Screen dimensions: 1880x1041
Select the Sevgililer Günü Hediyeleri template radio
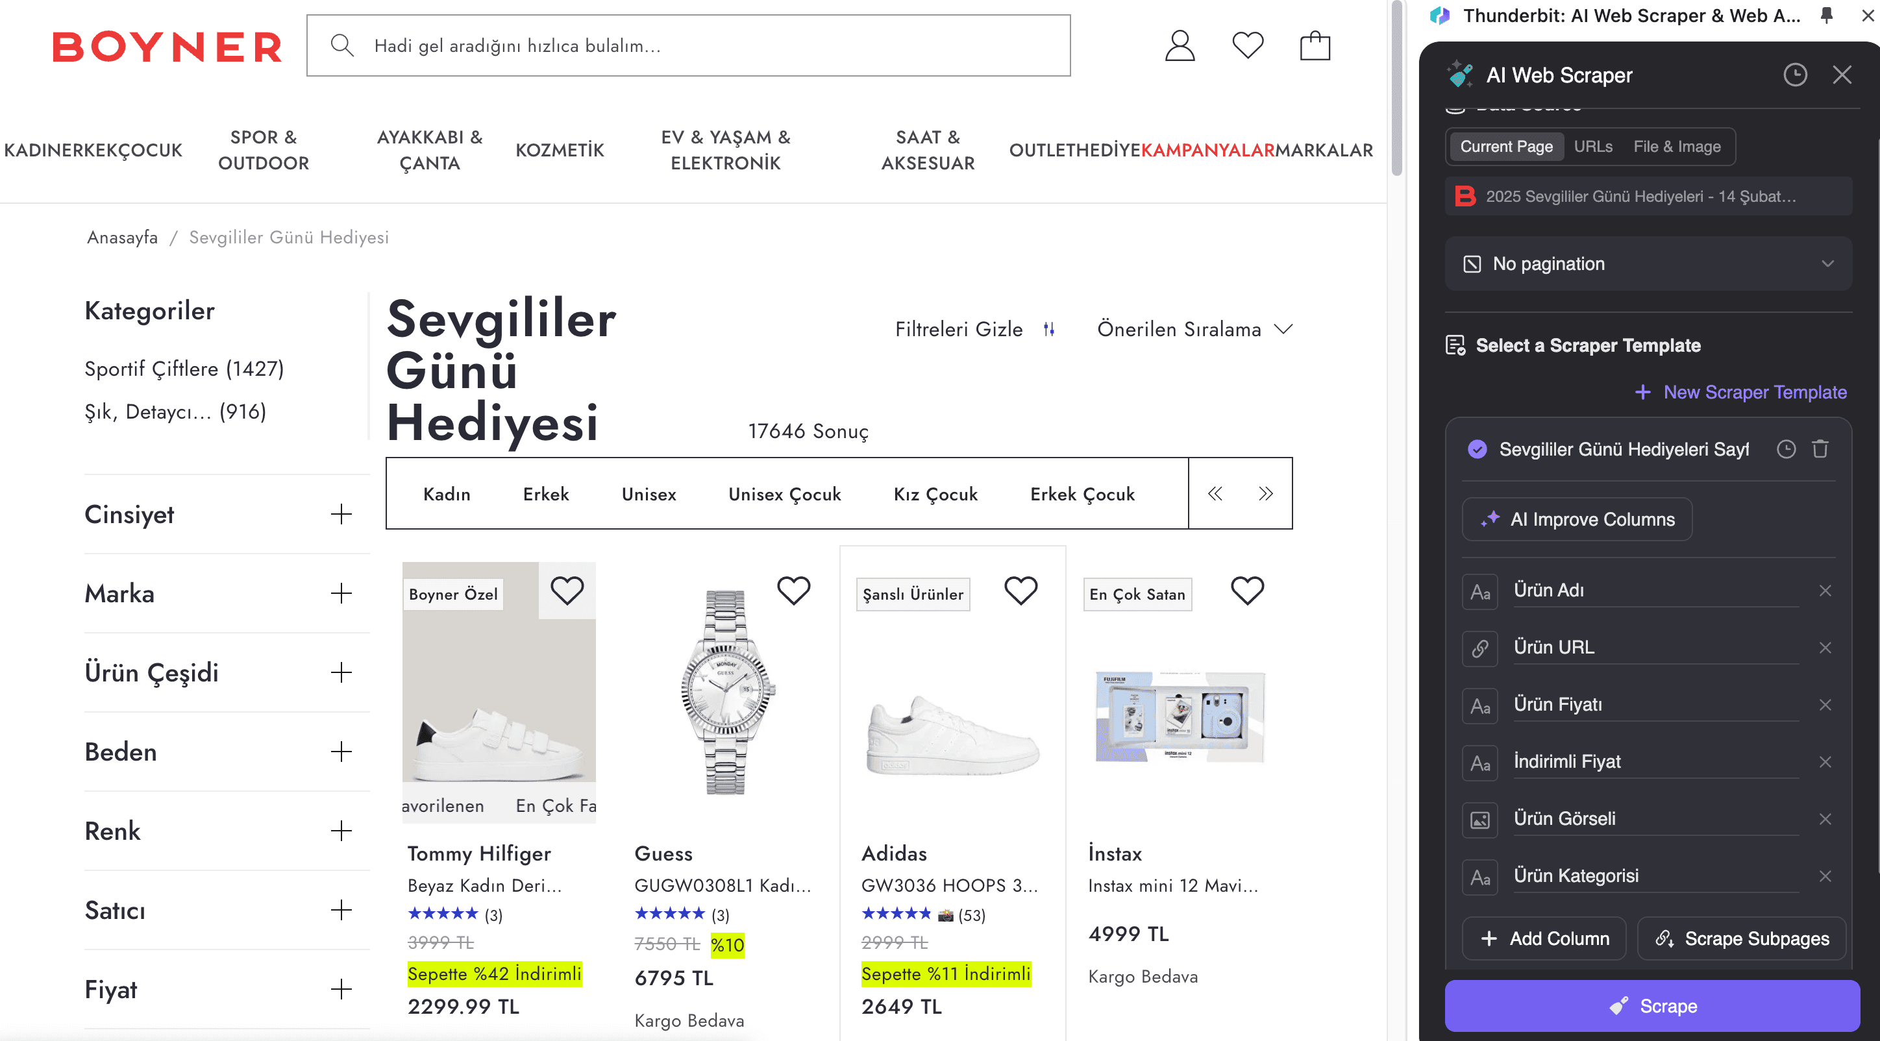point(1476,448)
